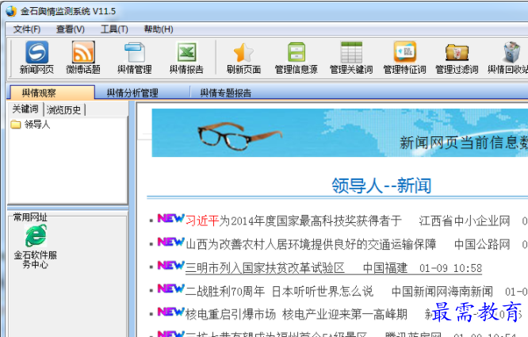Click source text 江西省中小企业网
528x337 pixels.
[x=465, y=221]
